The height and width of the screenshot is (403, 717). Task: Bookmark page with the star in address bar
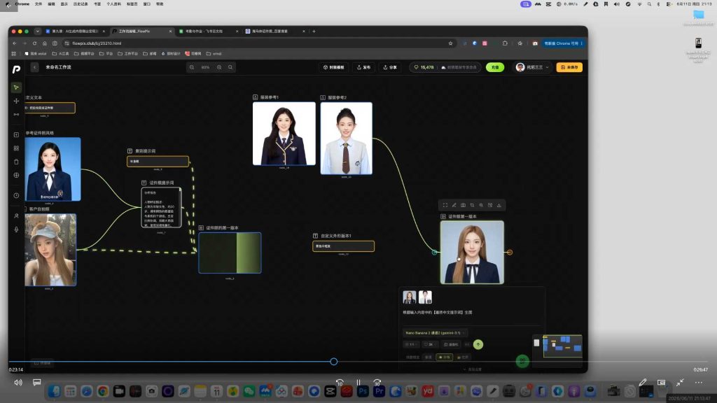[450, 43]
